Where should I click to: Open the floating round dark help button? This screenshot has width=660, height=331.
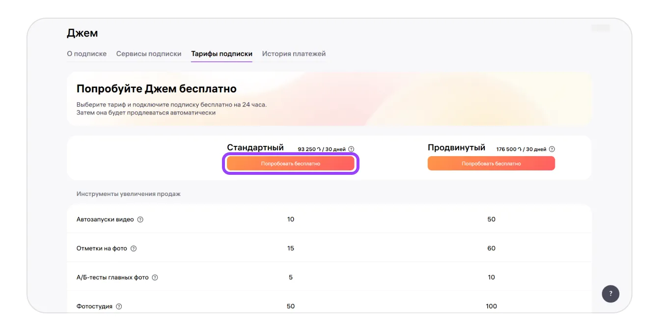click(x=610, y=294)
